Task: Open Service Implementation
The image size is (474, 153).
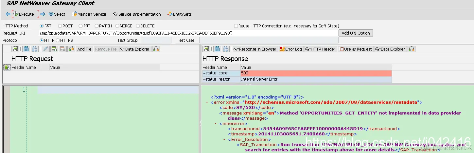Action: coord(137,14)
